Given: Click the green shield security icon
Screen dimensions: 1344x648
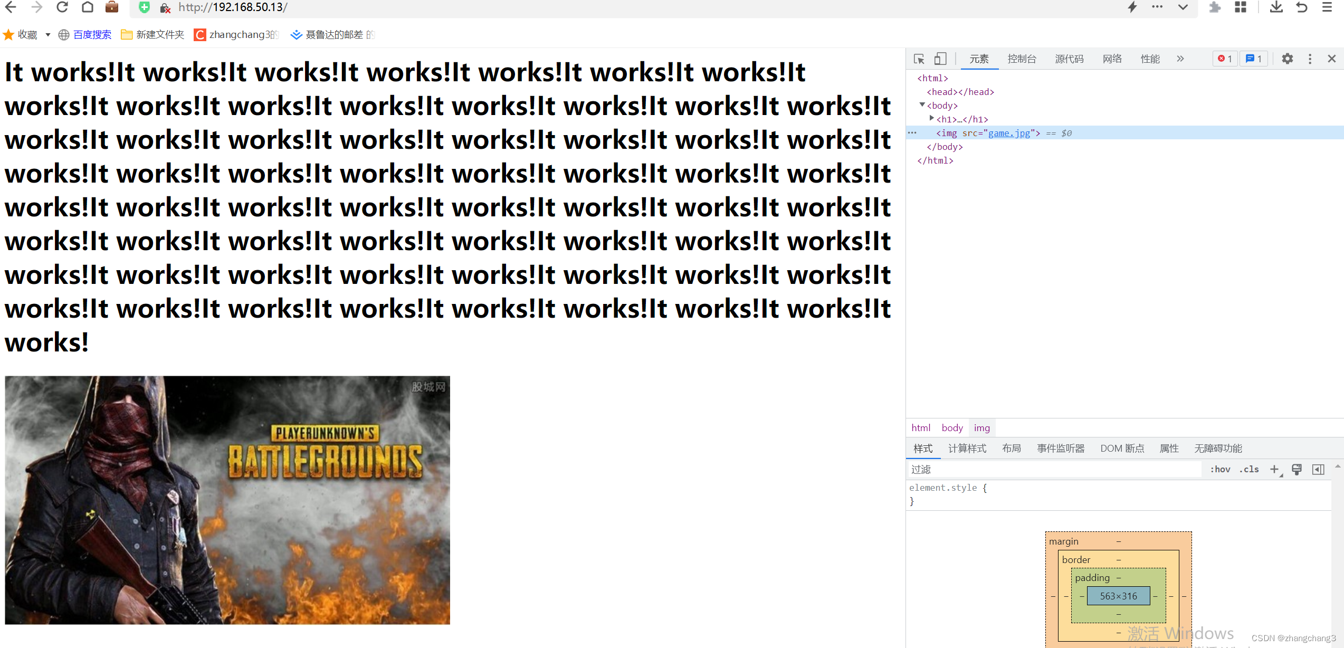Looking at the screenshot, I should click(x=144, y=7).
